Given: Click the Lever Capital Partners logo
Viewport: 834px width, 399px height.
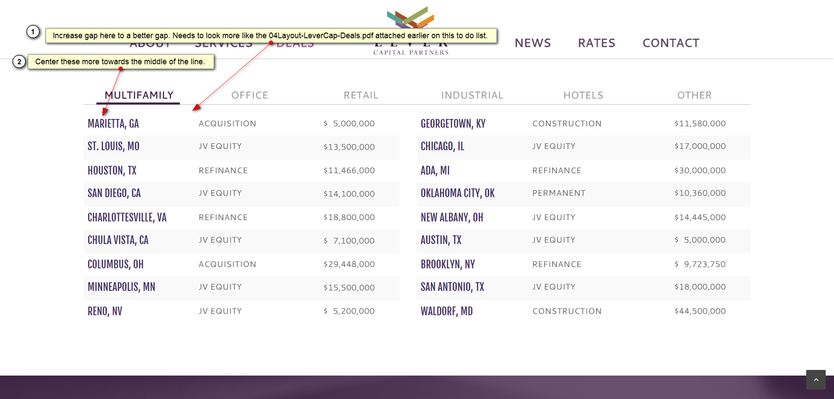Looking at the screenshot, I should point(411,30).
